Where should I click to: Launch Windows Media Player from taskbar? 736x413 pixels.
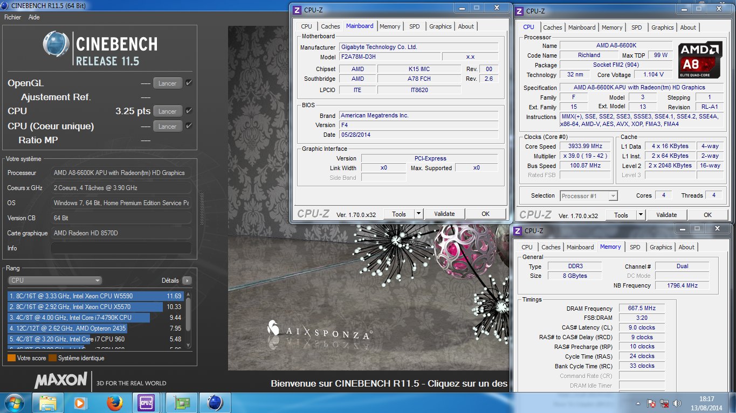coord(80,402)
